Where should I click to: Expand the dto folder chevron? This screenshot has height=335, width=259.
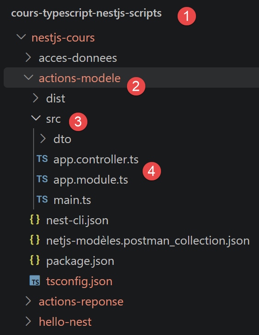[43, 138]
